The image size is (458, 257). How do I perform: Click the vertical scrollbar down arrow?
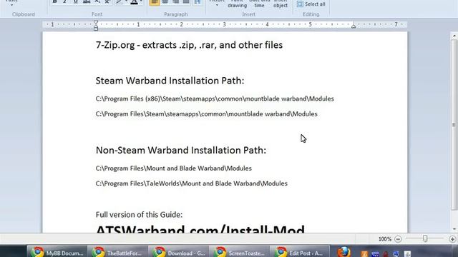[454, 229]
